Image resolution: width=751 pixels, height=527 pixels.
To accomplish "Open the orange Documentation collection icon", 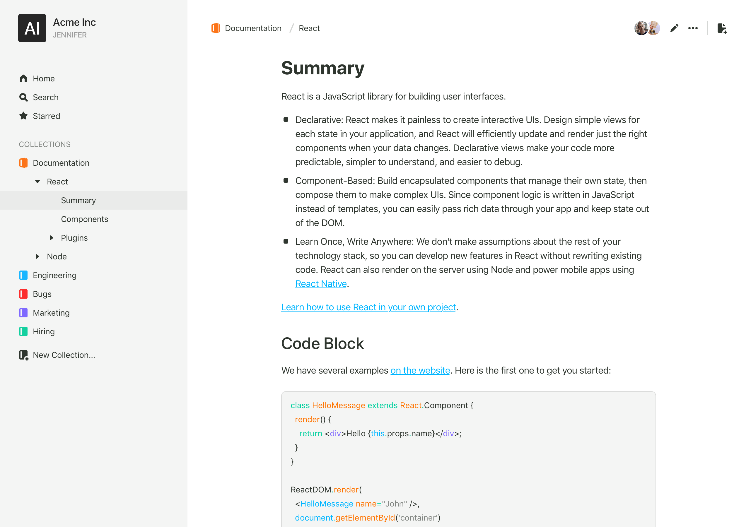I will (x=23, y=163).
